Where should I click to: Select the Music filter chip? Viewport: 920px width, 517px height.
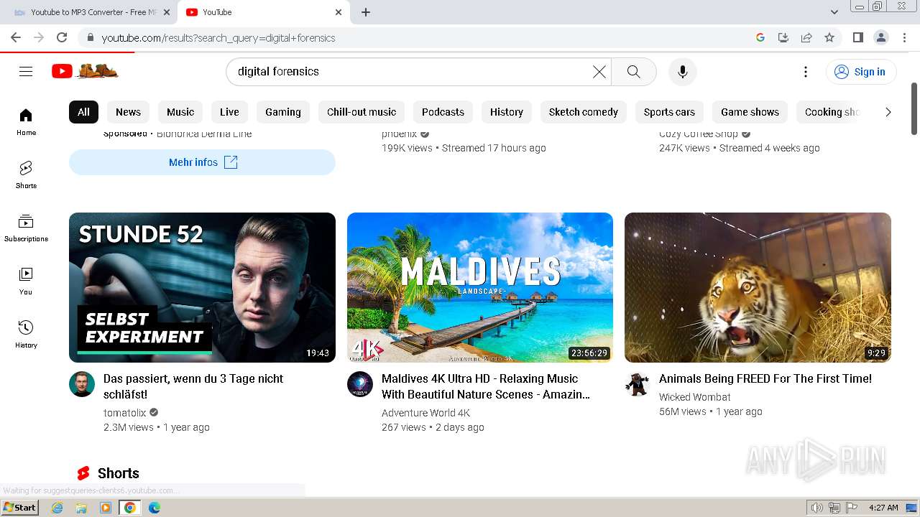coord(180,112)
